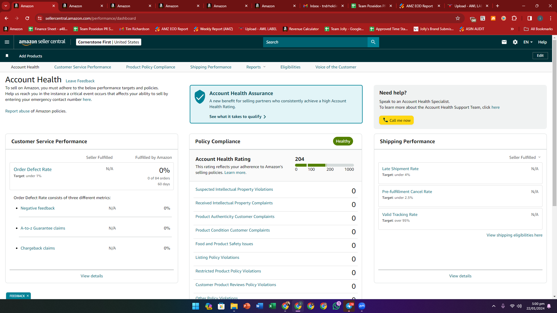This screenshot has height=313, width=557.
Task: Click View details under Customer Service Performance
Action: pyautogui.click(x=92, y=276)
